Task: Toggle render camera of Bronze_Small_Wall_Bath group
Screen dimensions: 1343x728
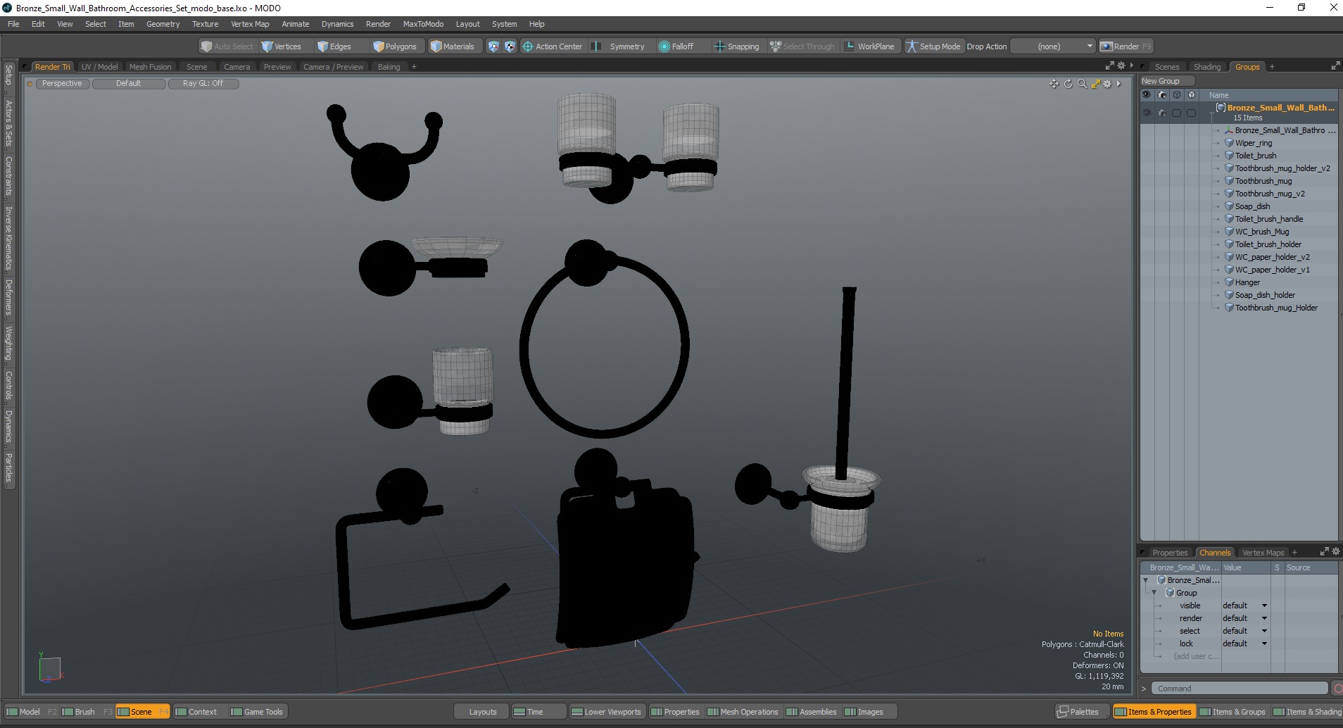Action: click(x=1161, y=113)
